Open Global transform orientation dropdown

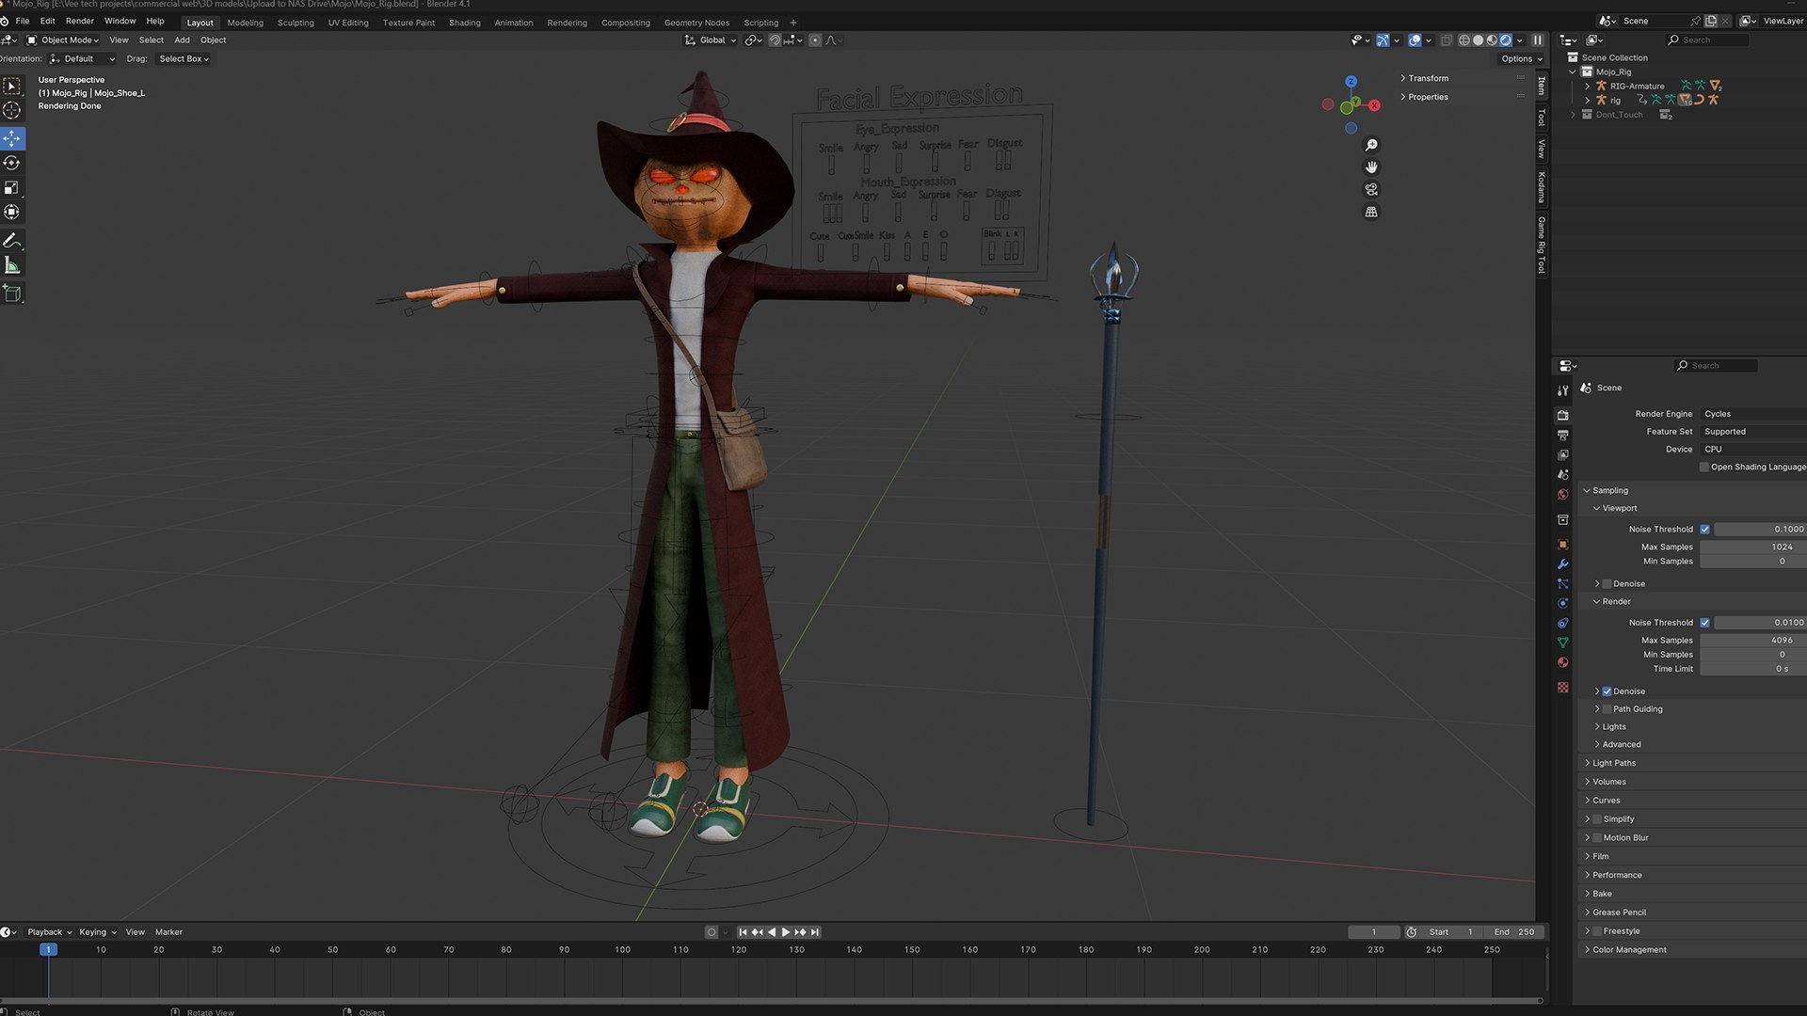pos(711,40)
